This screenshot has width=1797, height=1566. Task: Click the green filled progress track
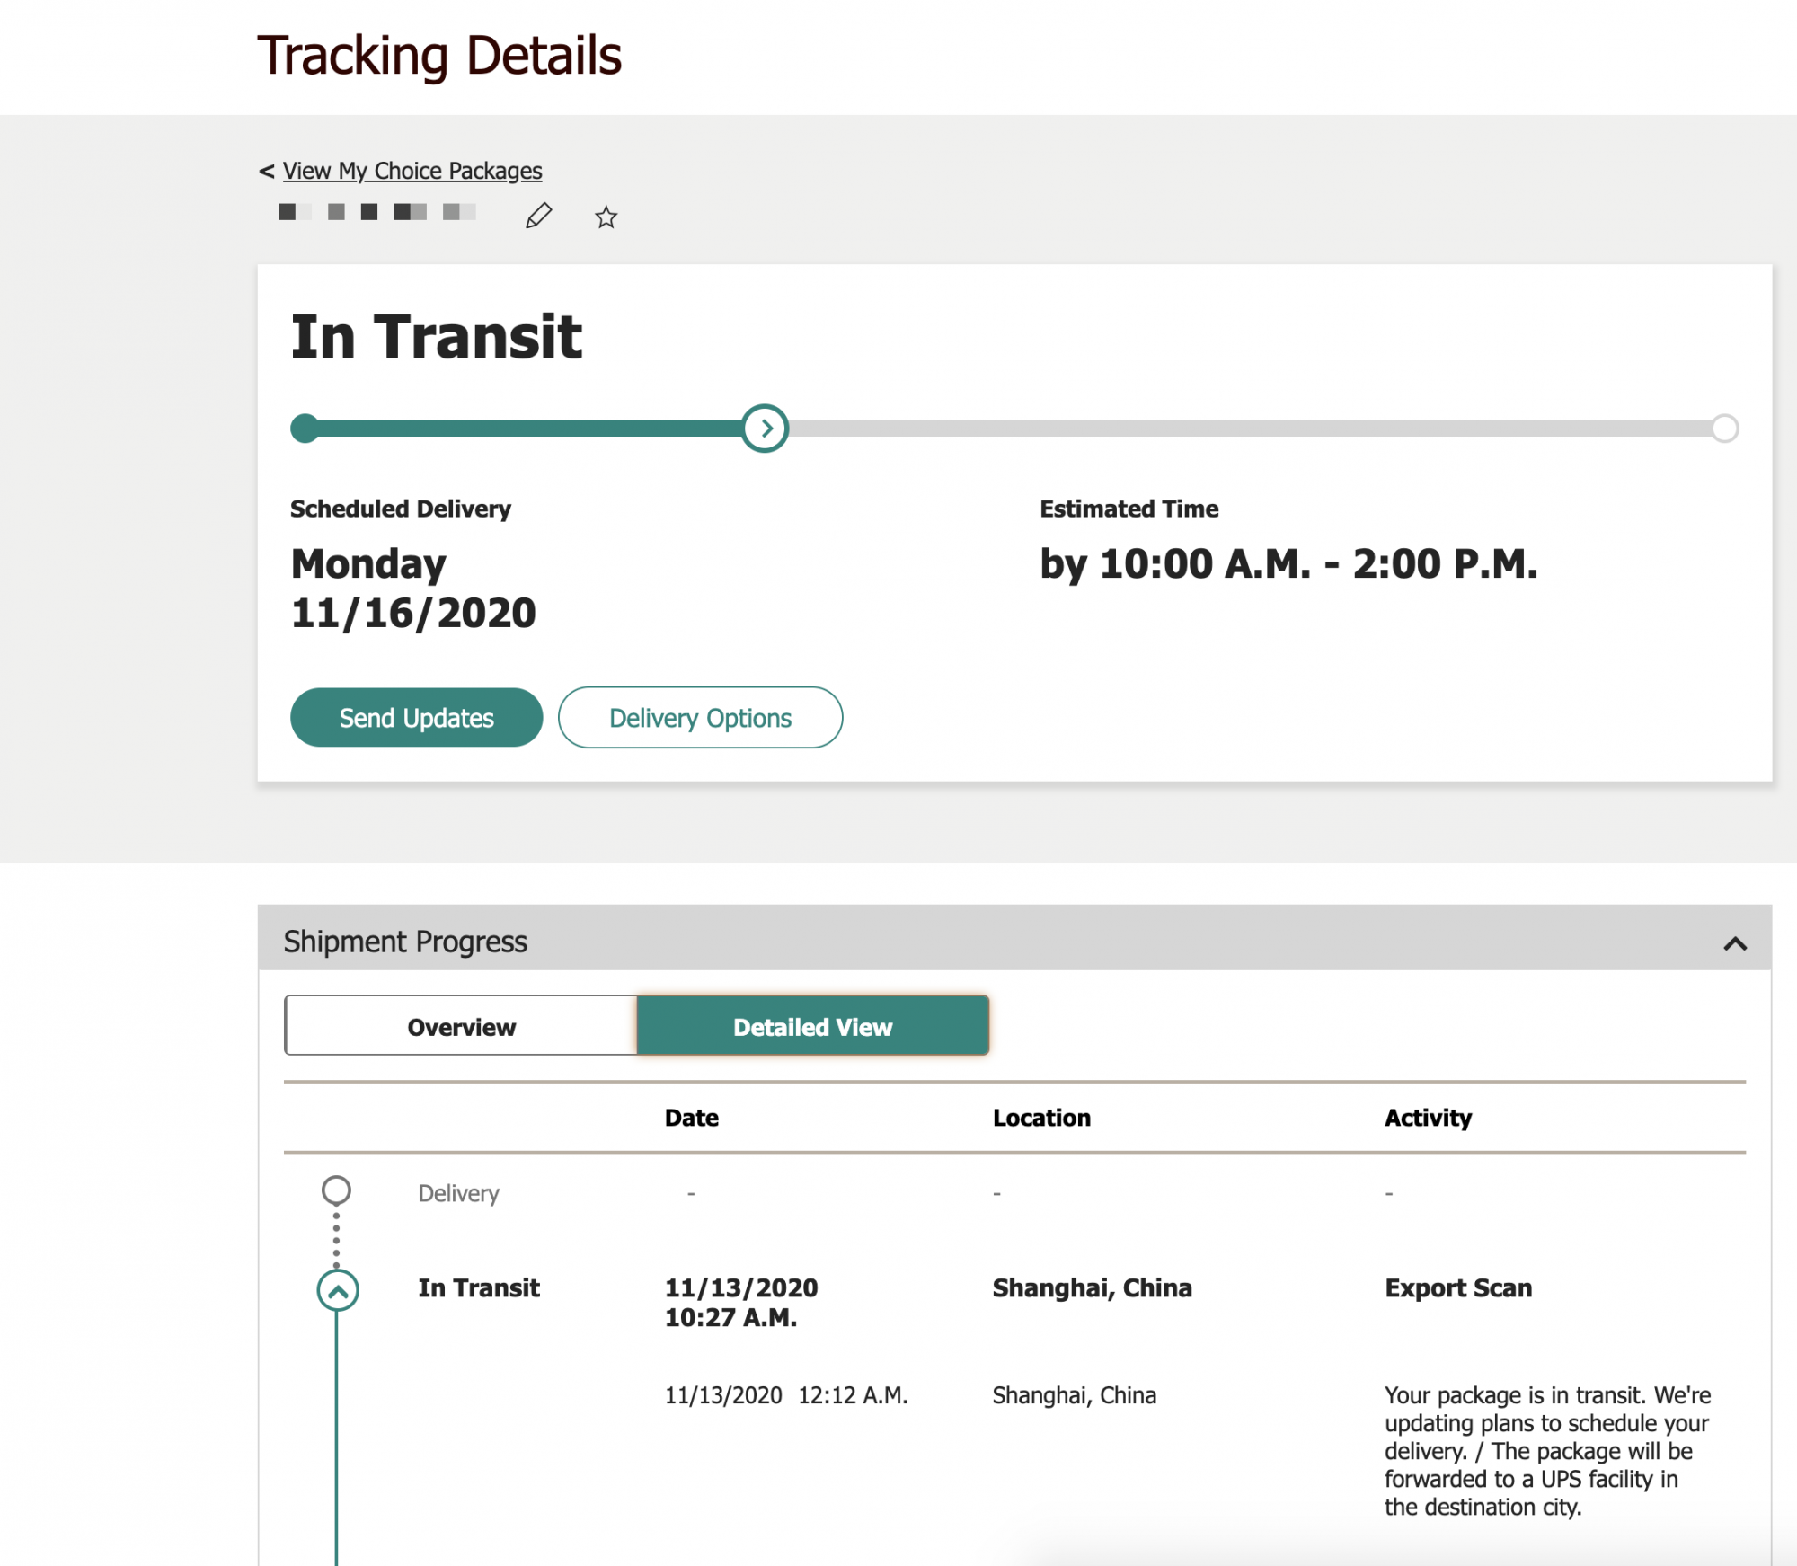530,429
